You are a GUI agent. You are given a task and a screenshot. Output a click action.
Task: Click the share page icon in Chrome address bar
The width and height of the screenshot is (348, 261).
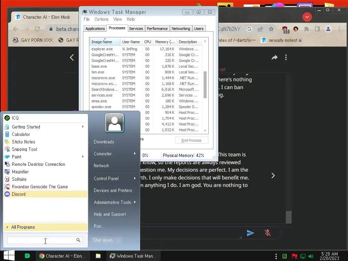(x=260, y=29)
